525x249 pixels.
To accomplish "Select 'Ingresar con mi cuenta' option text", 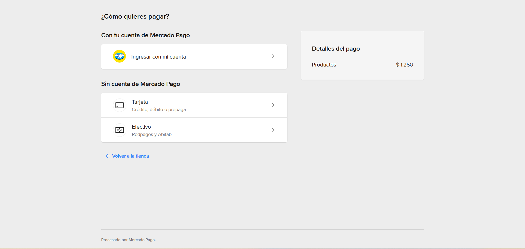I will (158, 57).
